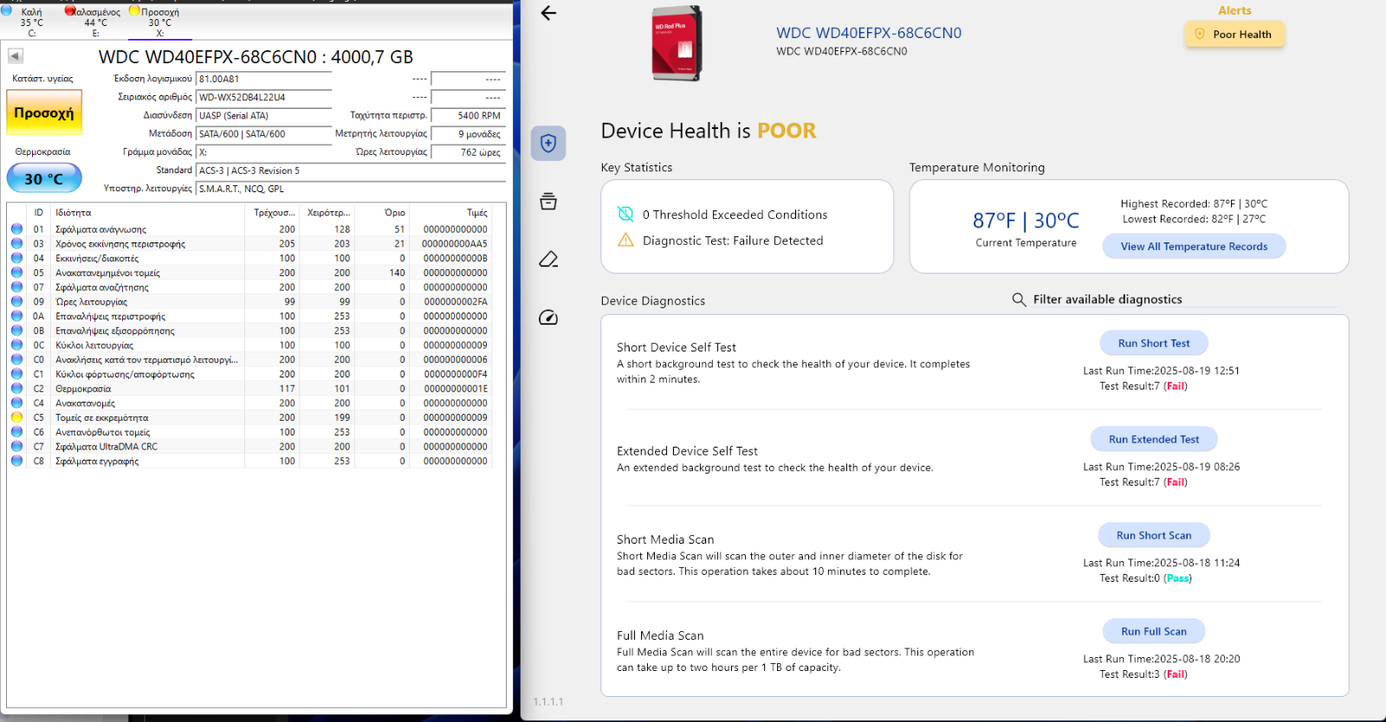Click the threshold exceeded conditions icon

(625, 214)
